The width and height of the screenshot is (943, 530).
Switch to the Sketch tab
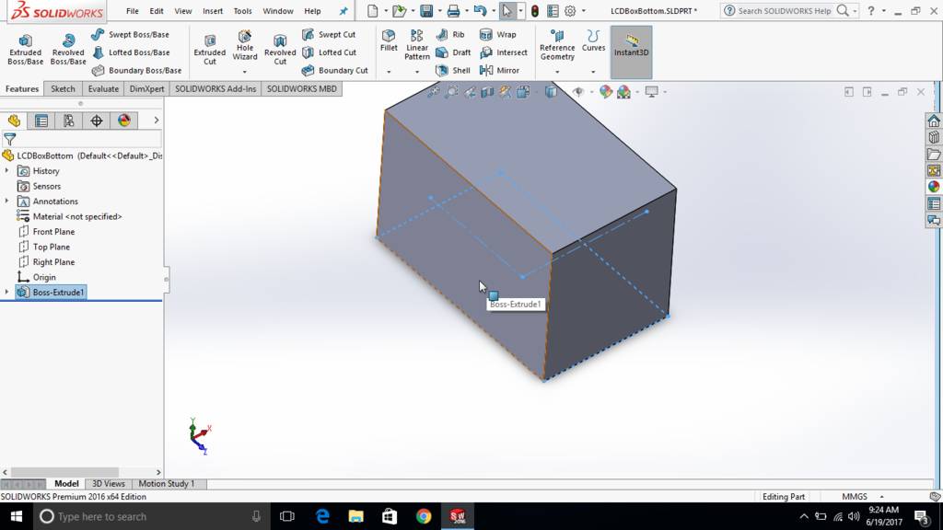coord(64,88)
